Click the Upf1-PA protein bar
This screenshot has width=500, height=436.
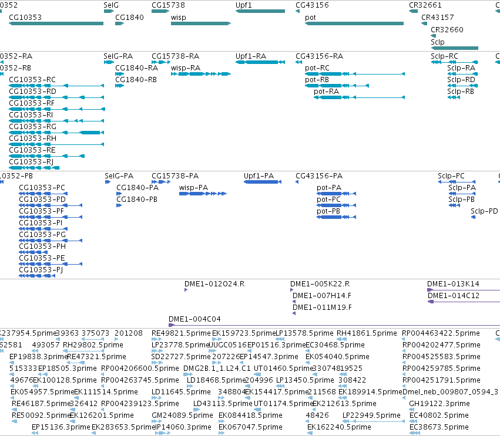263,182
